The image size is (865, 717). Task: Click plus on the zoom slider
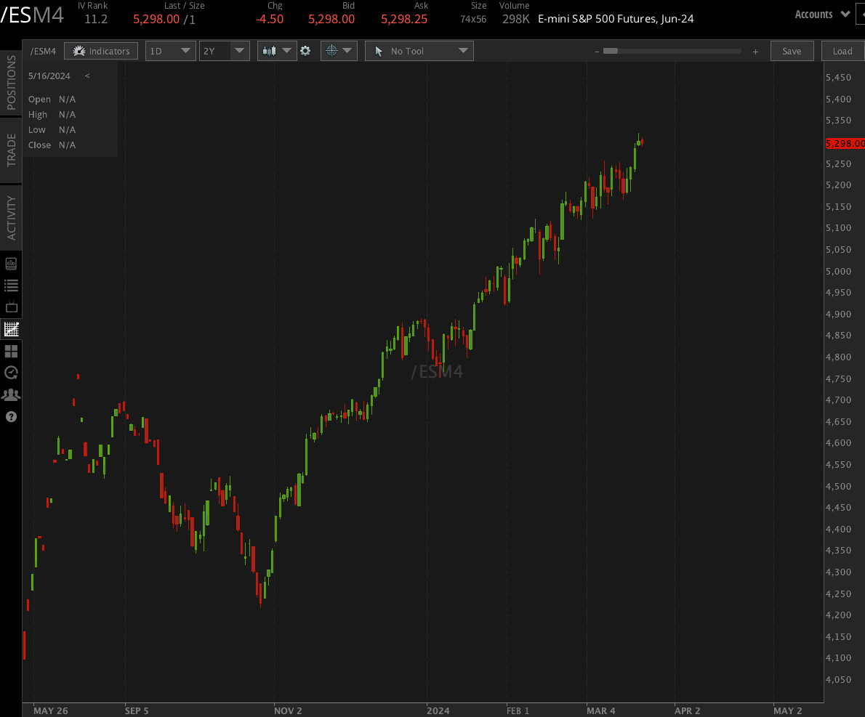click(755, 52)
